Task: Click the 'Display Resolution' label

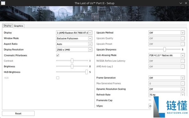Action: point(14,49)
